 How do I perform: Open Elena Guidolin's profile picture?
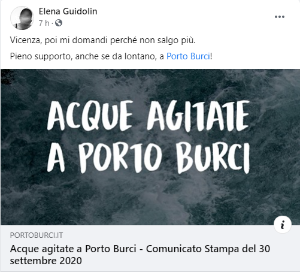22,18
